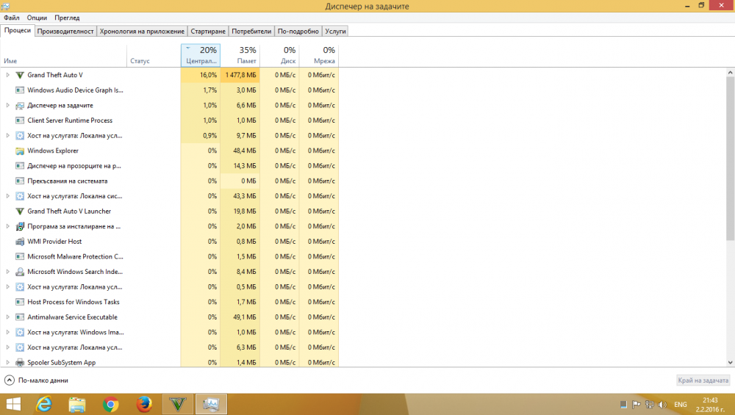The image size is (735, 415).
Task: Click the Client Server Runtime Process icon
Action: pyautogui.click(x=20, y=120)
